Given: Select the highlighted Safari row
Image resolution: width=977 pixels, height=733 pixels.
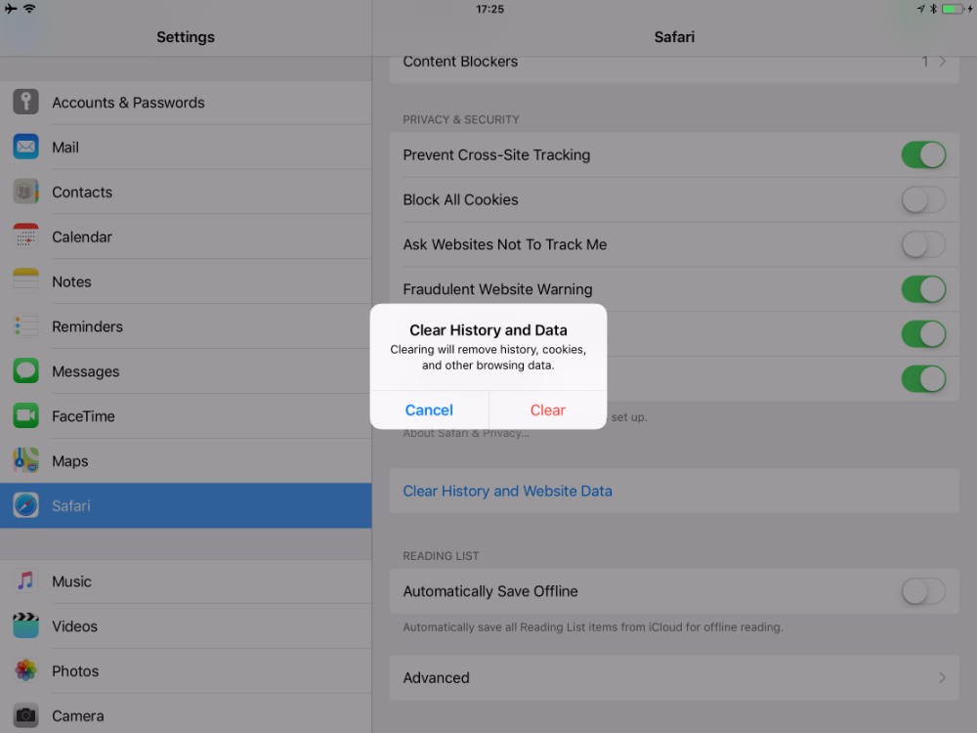Looking at the screenshot, I should coord(186,505).
